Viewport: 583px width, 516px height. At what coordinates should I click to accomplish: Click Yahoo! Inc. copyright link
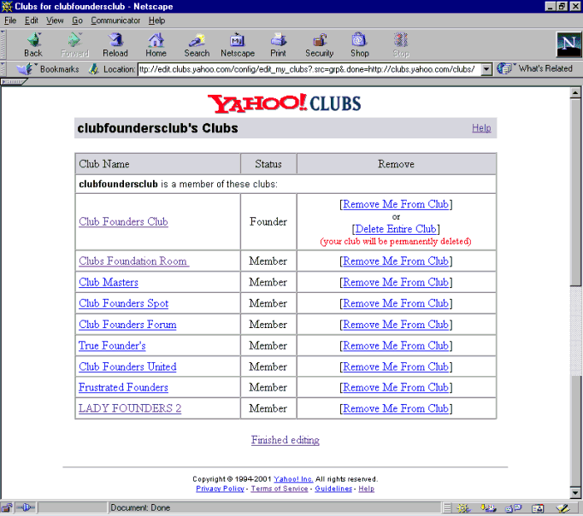point(293,479)
